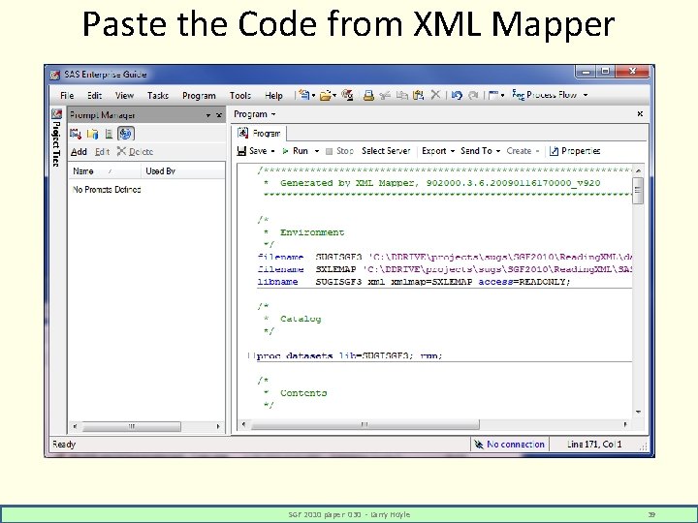The image size is (698, 523).
Task: Click the 'Contents' comment text
Action: 303,392
